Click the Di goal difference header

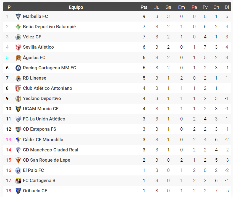(227, 7)
